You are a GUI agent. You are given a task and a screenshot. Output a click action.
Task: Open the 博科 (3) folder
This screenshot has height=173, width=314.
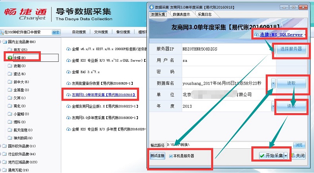pyautogui.click(x=19, y=122)
